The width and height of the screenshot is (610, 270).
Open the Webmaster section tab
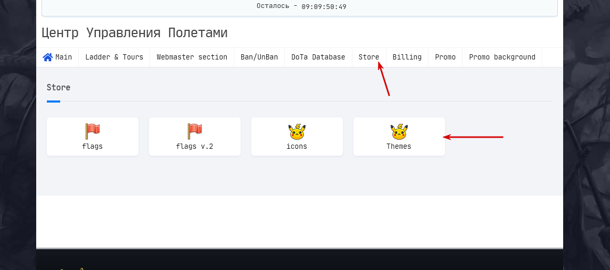(192, 57)
